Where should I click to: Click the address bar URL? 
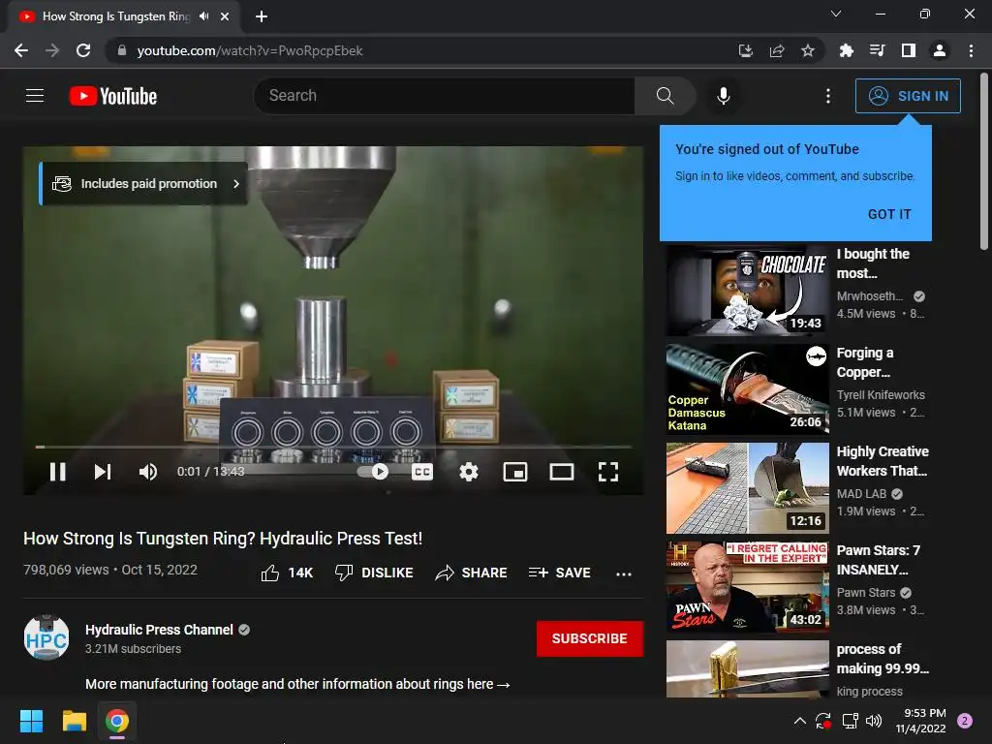click(x=250, y=50)
